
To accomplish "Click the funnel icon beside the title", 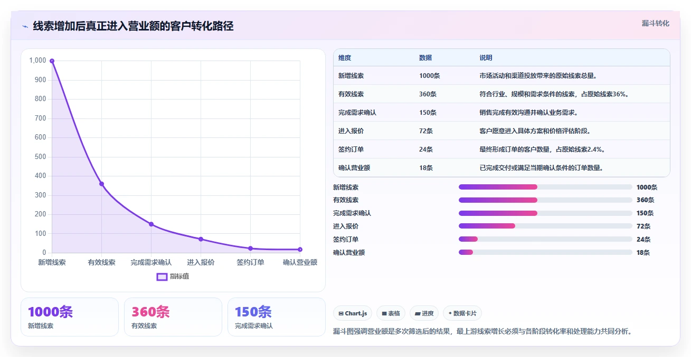I will [x=25, y=26].
